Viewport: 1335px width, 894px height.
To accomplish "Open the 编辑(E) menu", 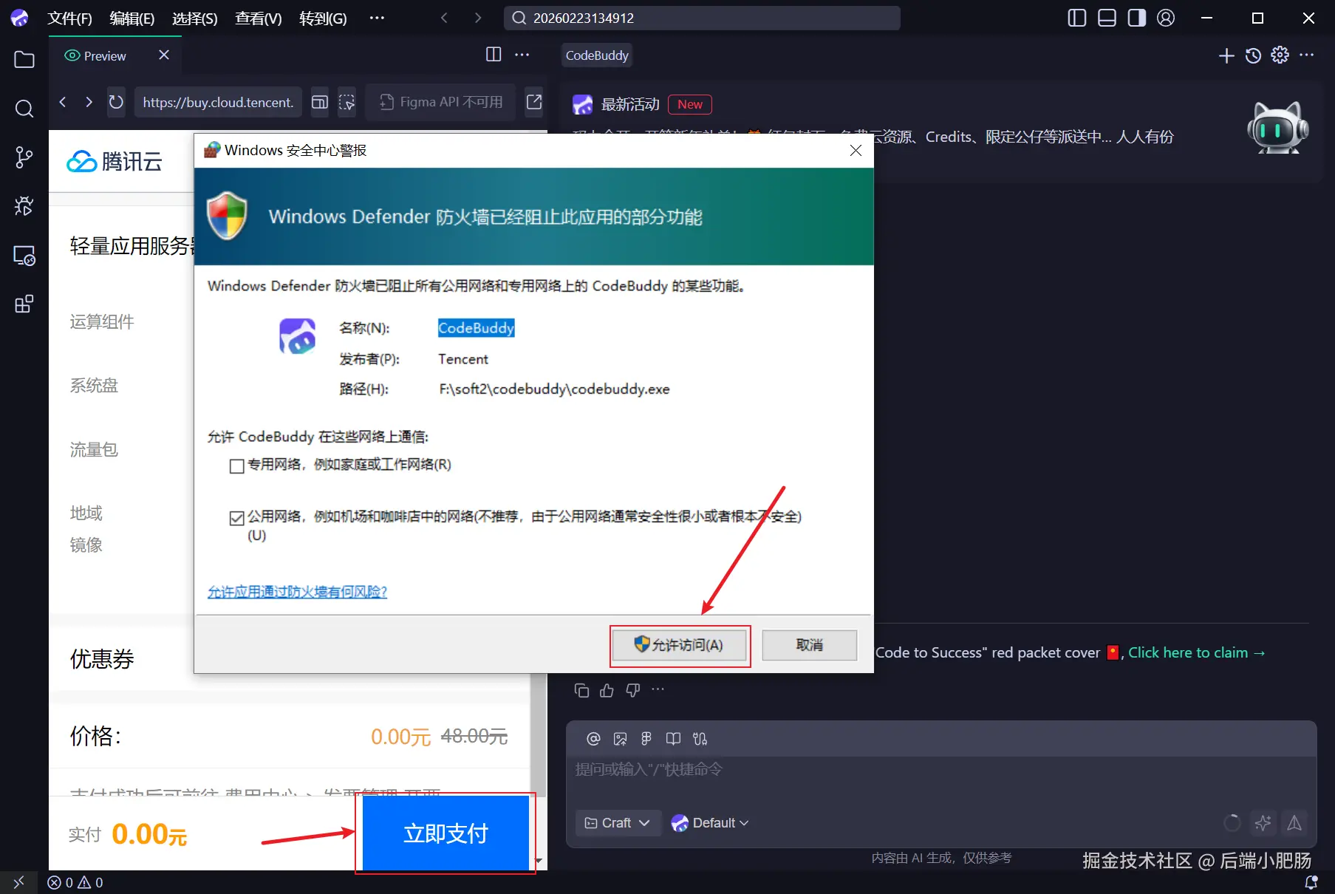I will [132, 18].
